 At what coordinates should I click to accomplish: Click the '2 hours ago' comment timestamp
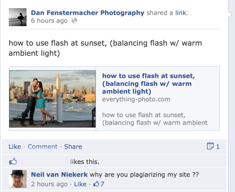pos(49,184)
